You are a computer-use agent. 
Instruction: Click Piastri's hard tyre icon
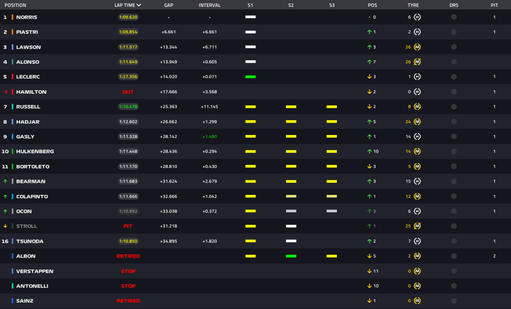pos(417,32)
